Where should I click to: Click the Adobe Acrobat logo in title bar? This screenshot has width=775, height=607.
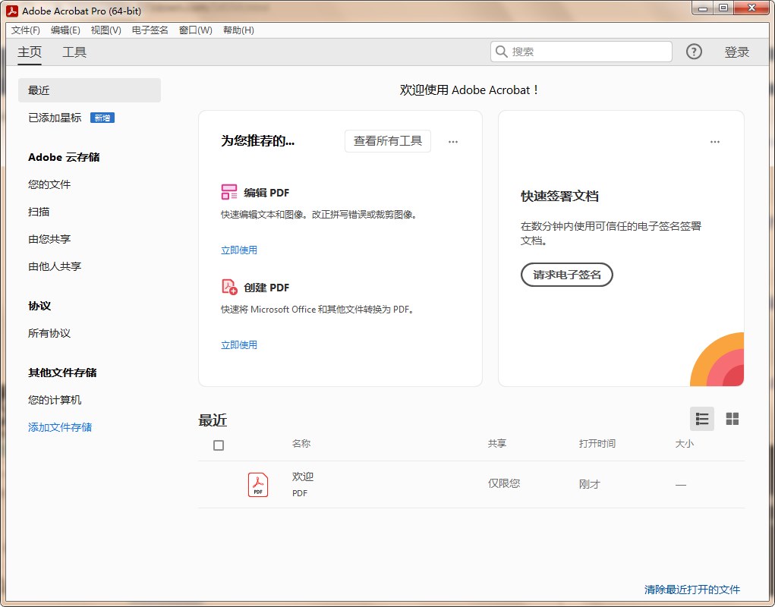click(11, 11)
